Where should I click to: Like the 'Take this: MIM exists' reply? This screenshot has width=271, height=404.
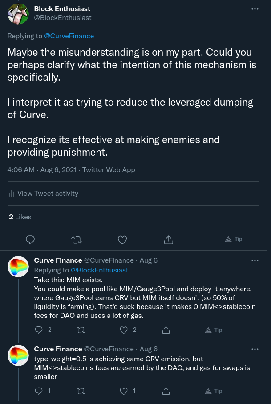tap(124, 330)
